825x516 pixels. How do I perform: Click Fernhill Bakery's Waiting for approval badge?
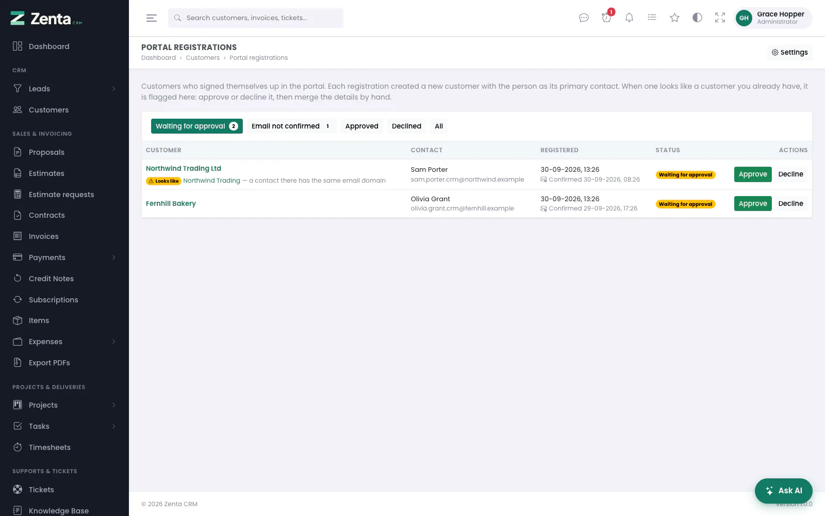(x=685, y=204)
